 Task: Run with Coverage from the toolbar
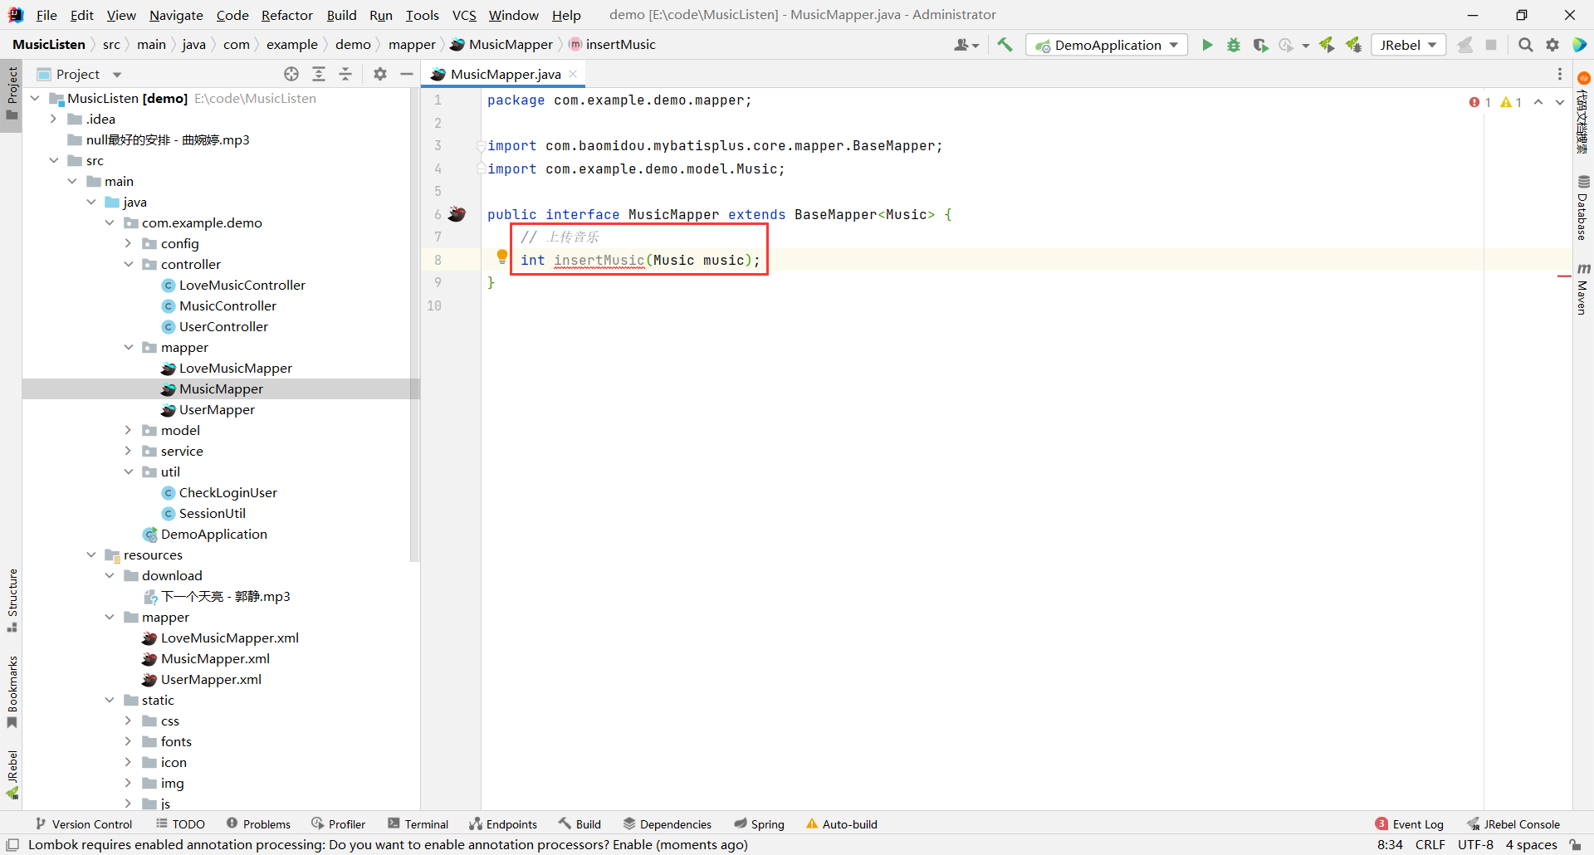pyautogui.click(x=1260, y=45)
